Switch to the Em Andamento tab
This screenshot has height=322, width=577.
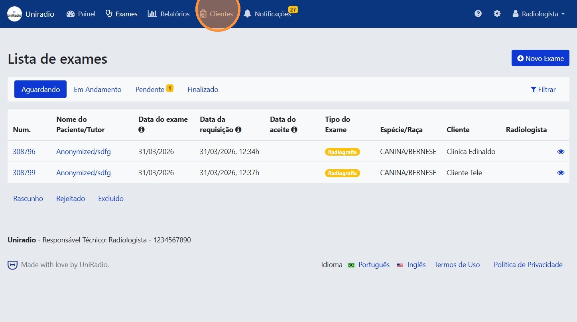point(98,90)
